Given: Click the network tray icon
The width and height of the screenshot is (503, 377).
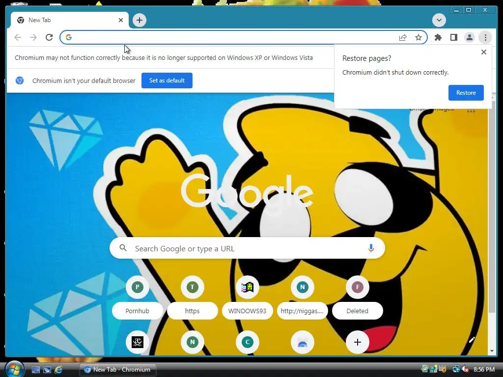Looking at the screenshot, I should pos(456,370).
